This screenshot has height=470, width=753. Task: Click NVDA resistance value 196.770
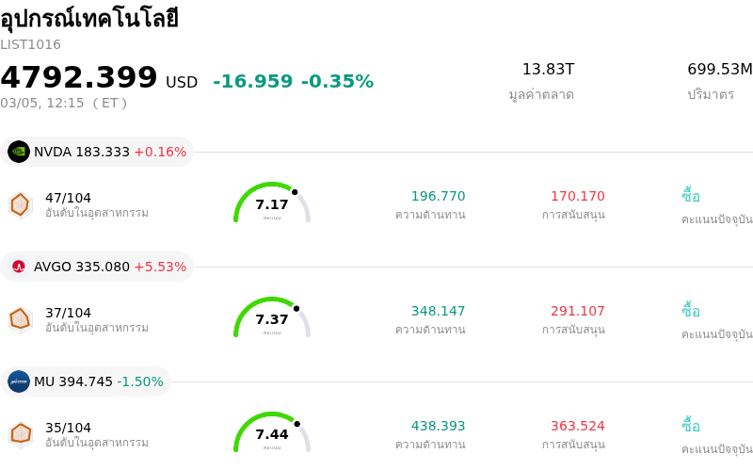click(x=438, y=196)
